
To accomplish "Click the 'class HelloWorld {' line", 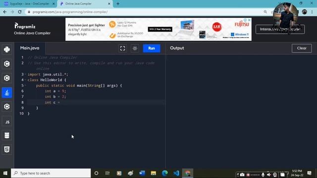I will (x=47, y=80).
